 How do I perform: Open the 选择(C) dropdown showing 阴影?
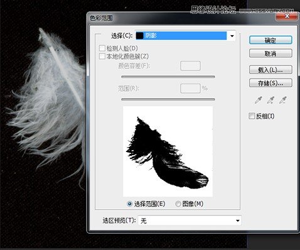click(x=185, y=36)
